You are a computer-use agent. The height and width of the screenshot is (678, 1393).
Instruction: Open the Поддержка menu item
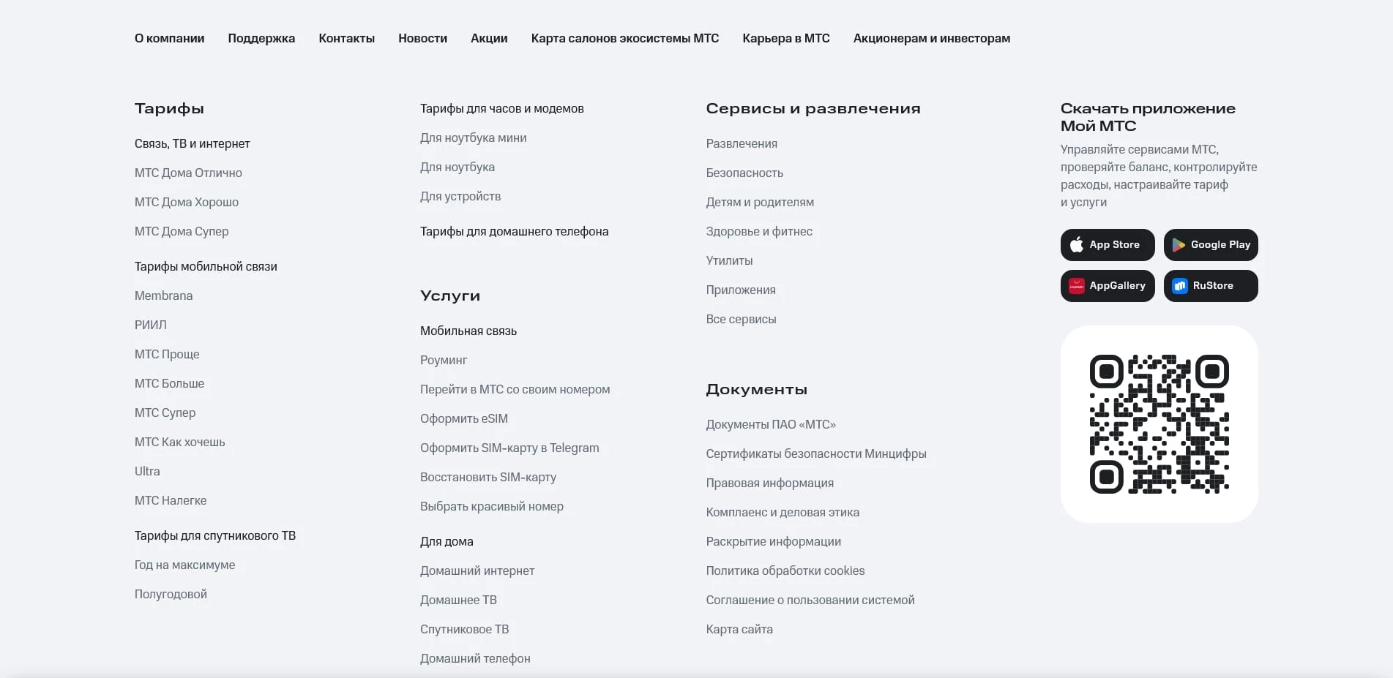tap(261, 38)
